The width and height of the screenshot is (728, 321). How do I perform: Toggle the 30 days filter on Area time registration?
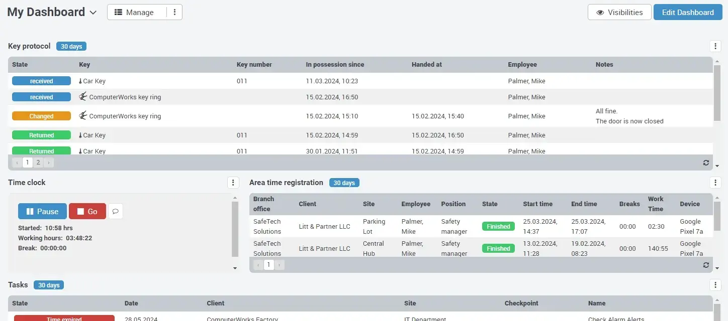344,183
